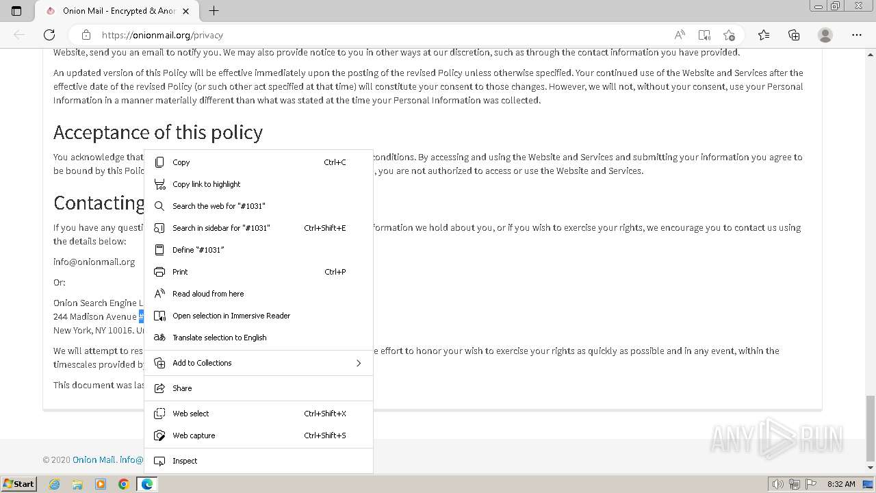Screen dimensions: 876x493
Task: Click the taskbar clock 8:32 AM
Action: point(841,484)
